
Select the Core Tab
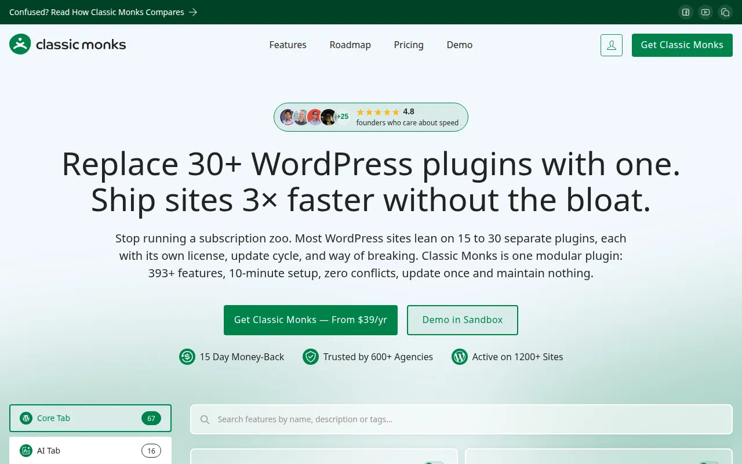[90, 418]
